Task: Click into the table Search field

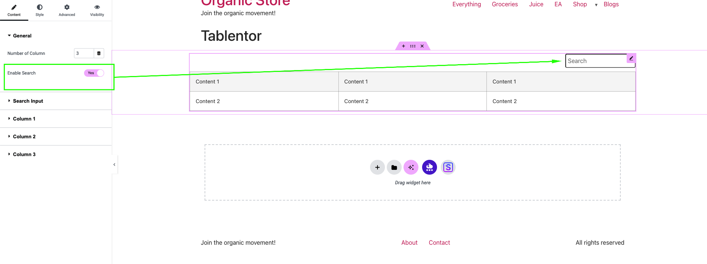Action: (x=595, y=61)
